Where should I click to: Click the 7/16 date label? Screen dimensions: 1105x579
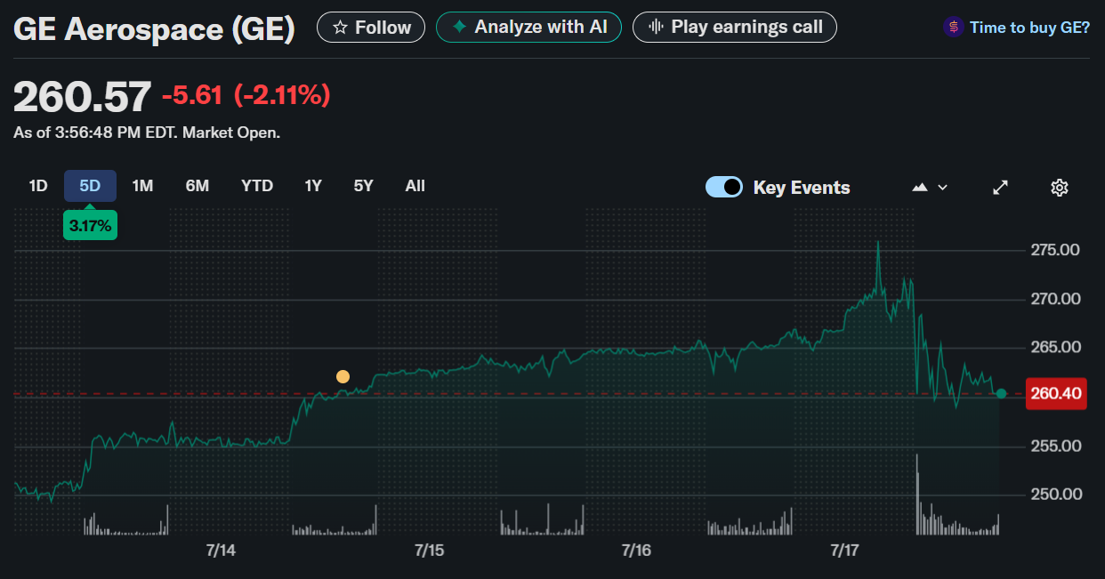(636, 551)
